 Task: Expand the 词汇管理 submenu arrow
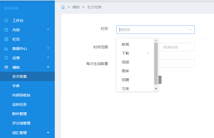48,133
